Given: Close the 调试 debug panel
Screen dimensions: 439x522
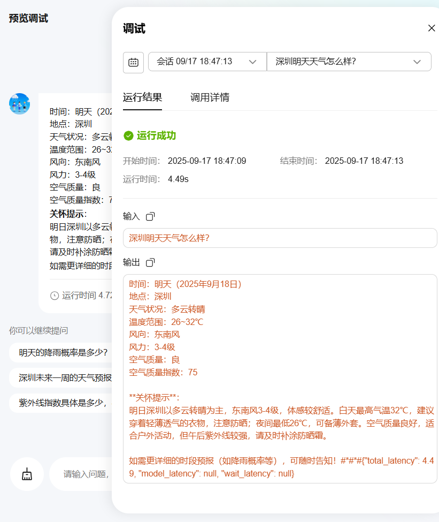Looking at the screenshot, I should (432, 28).
